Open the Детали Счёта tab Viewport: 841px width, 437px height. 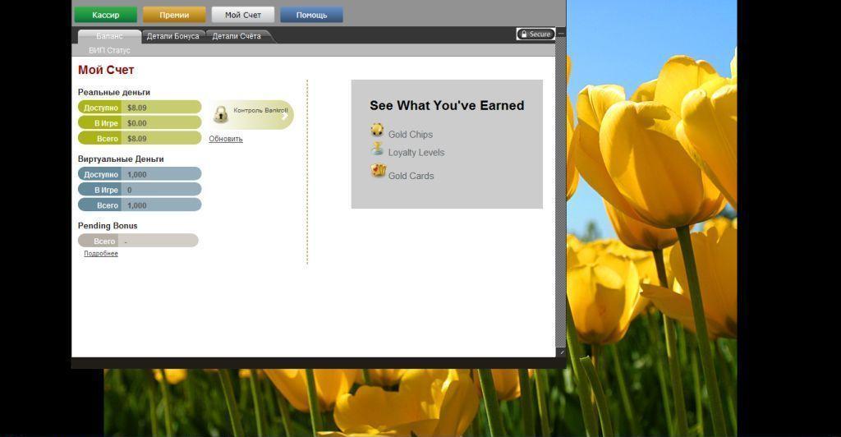click(x=237, y=36)
